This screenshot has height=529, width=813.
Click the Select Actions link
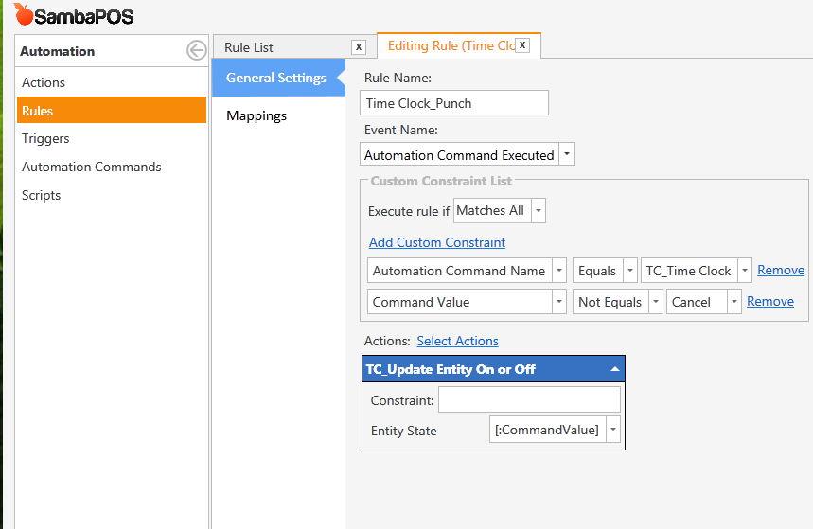[457, 341]
